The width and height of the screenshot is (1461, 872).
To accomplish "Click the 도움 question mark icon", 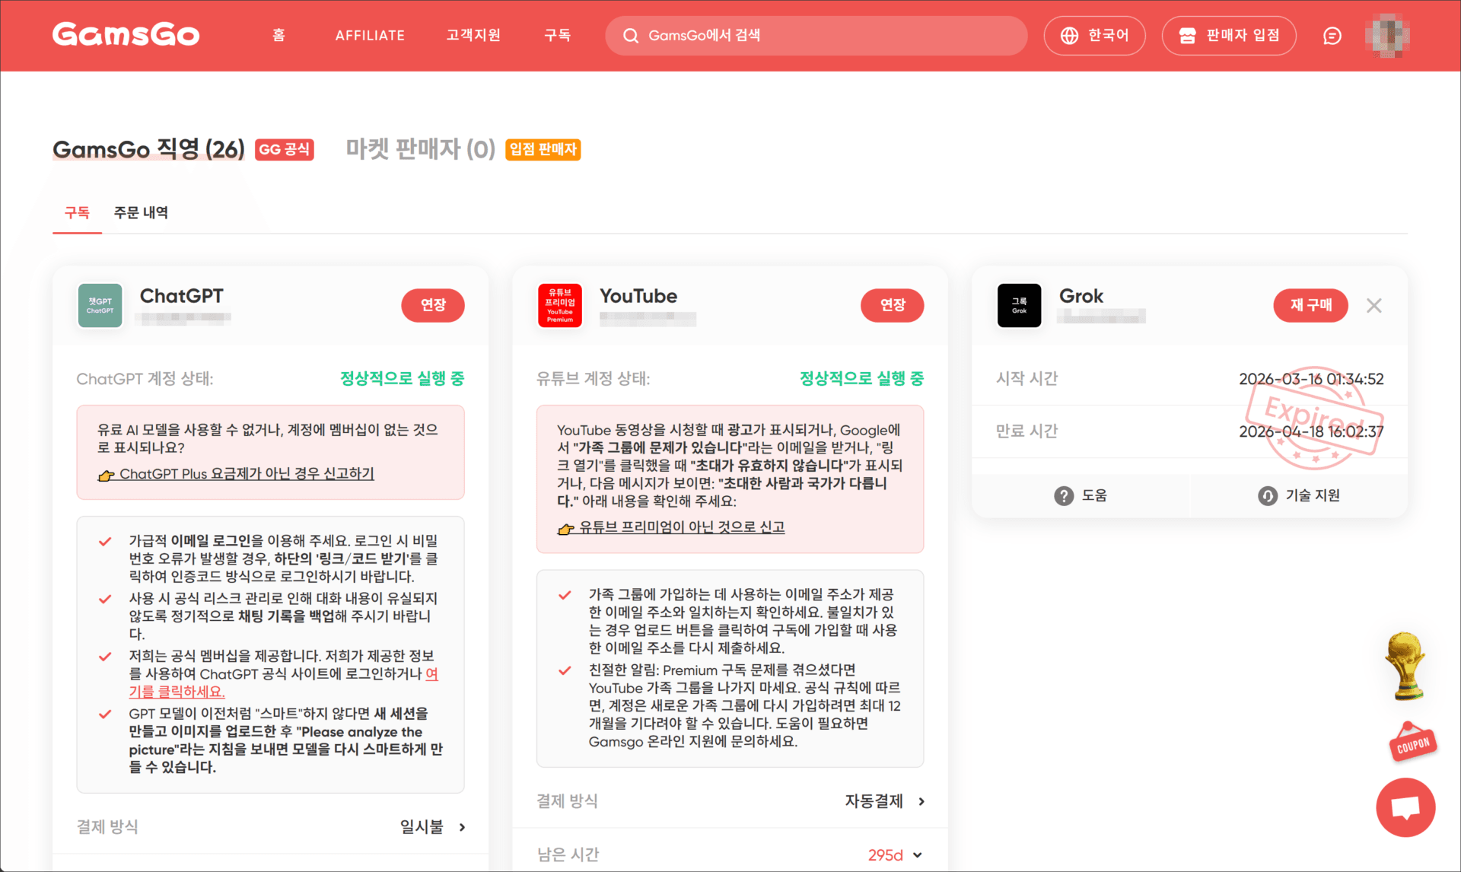I will 1064,496.
